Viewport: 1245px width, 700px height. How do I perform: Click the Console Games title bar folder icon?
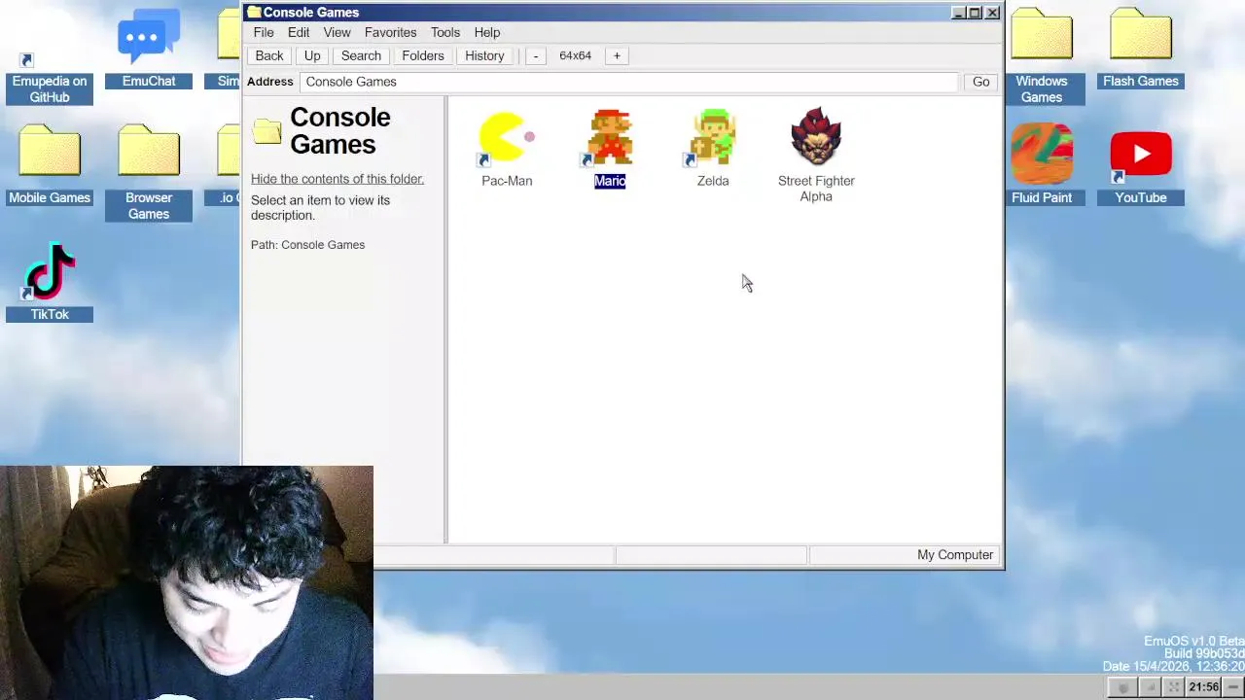(x=254, y=13)
